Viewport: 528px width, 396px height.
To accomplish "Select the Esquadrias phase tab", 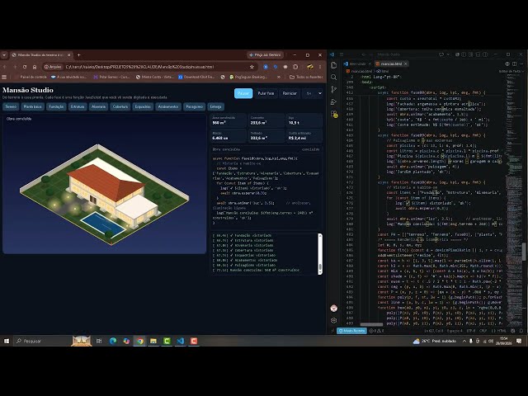I will (x=143, y=106).
